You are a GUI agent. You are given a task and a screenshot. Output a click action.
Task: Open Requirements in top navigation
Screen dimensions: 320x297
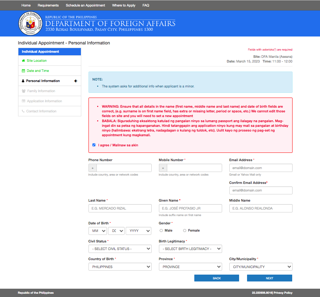pos(48,5)
